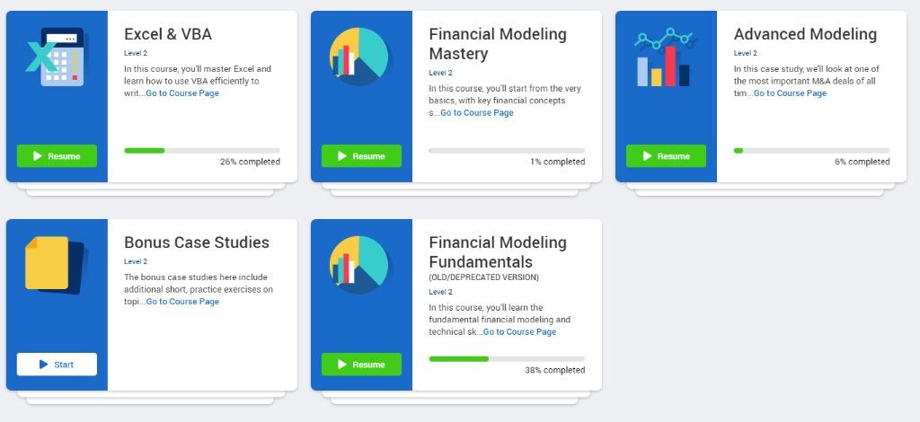Open the Excel & VBA course page link
The image size is (920, 422).
(182, 93)
